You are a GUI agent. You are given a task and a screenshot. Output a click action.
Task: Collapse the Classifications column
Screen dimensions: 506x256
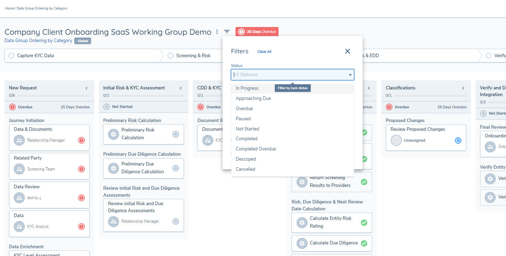(463, 88)
